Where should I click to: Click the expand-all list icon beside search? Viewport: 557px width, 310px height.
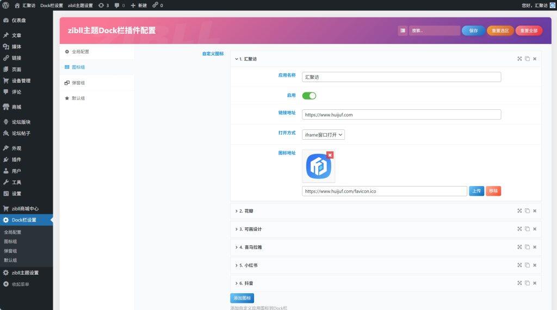(403, 30)
